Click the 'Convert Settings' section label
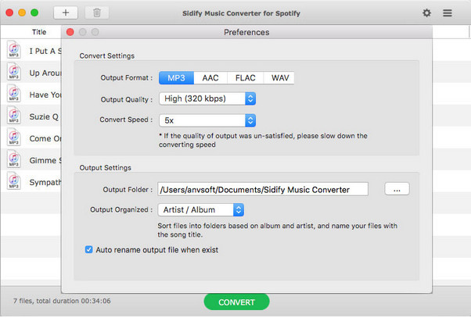This screenshot has height=318, width=471. click(x=107, y=55)
